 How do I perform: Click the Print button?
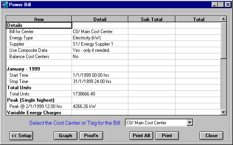click(167, 136)
